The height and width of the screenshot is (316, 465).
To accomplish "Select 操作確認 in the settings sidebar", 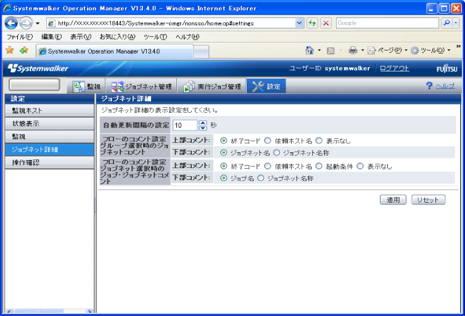I will (49, 163).
